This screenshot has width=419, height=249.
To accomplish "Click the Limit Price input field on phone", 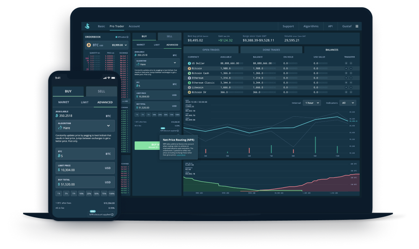I will 85,168.
